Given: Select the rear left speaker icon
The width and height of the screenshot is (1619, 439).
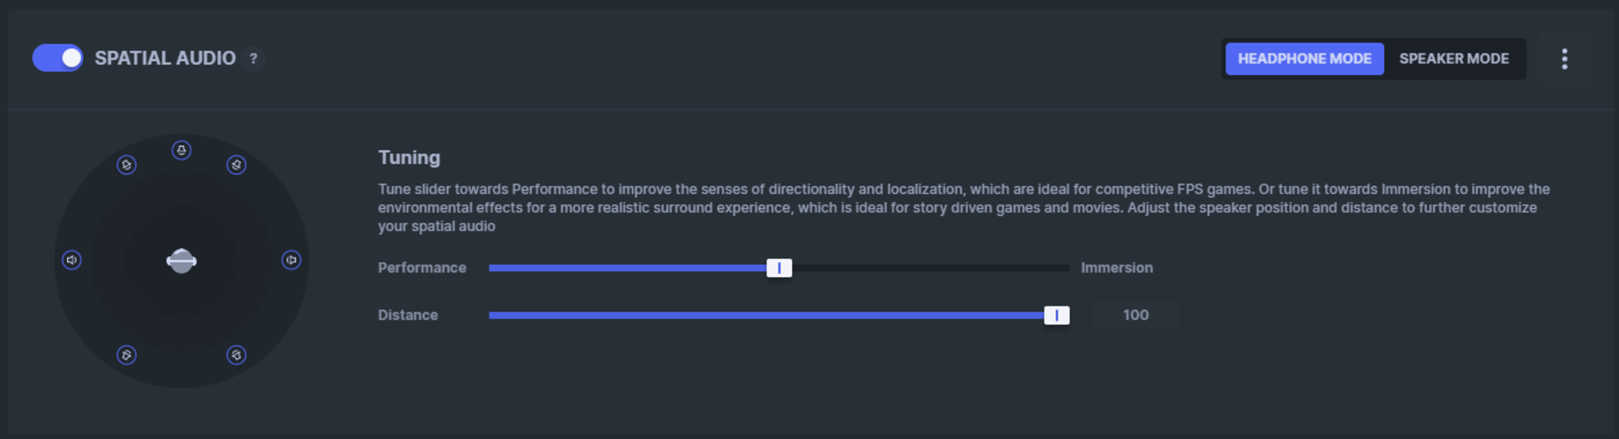Looking at the screenshot, I should 126,356.
